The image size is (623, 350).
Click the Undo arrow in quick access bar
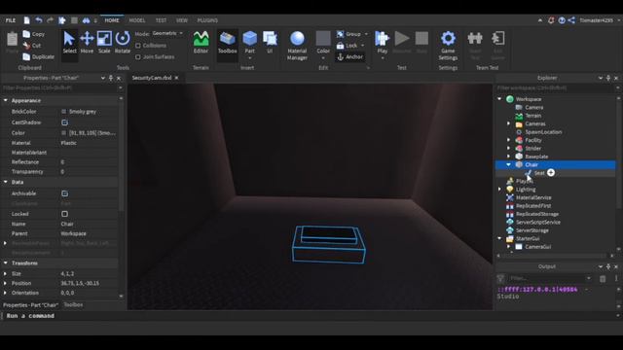[39, 20]
